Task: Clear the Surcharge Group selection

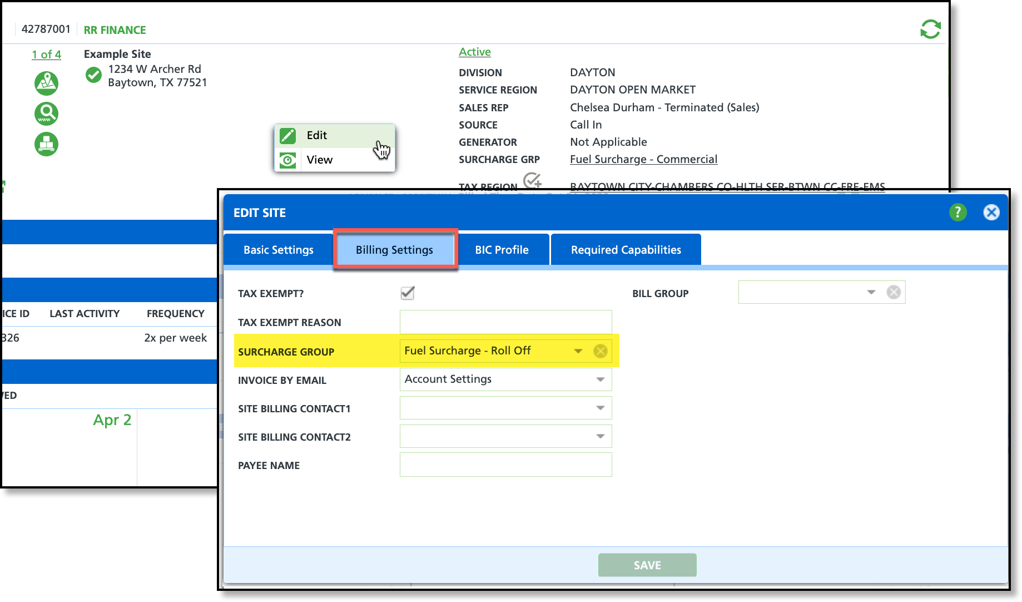Action: 601,351
